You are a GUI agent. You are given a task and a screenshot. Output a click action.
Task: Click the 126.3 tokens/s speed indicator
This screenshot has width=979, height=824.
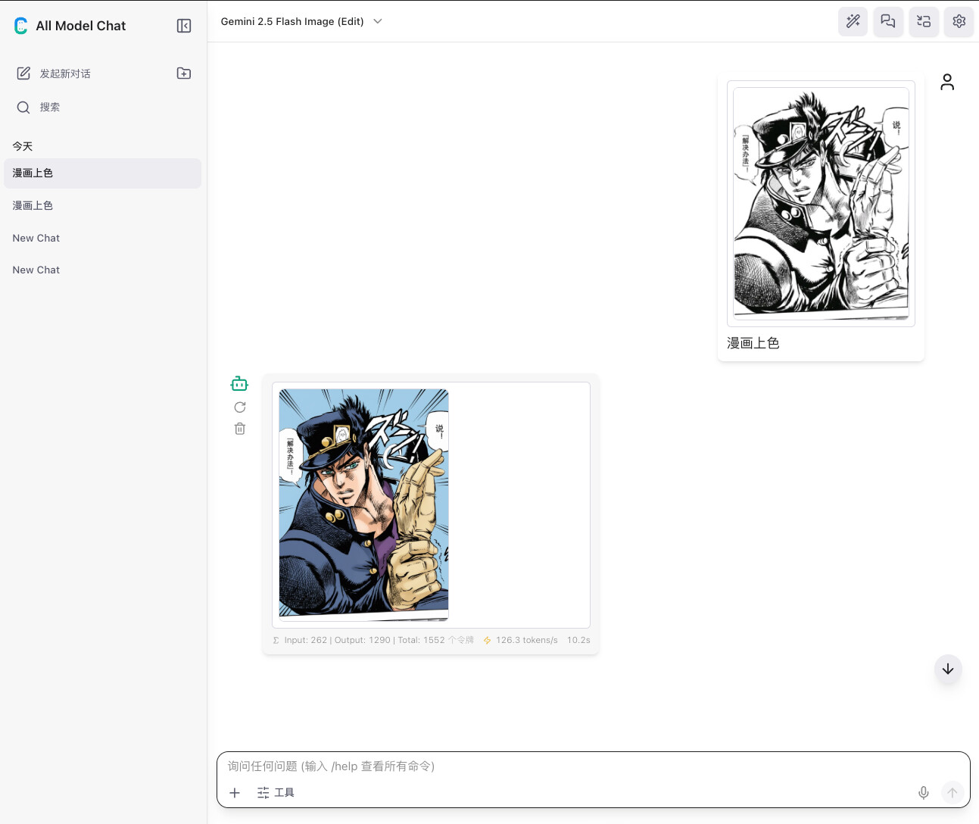(520, 640)
